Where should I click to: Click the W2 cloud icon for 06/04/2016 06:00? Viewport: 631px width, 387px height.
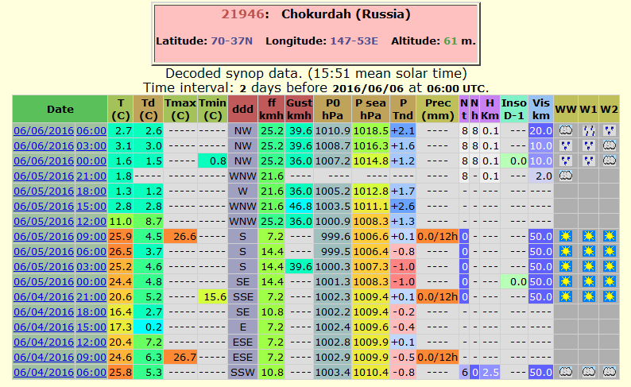(610, 372)
